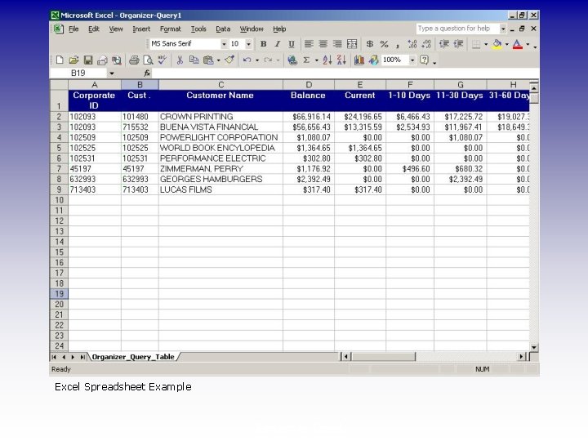Screen dimensions: 588x441
Task: Open the Tools menu
Action: point(198,29)
